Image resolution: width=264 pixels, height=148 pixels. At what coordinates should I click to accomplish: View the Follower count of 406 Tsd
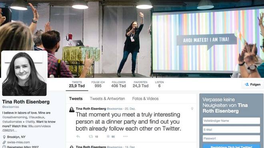(118, 84)
